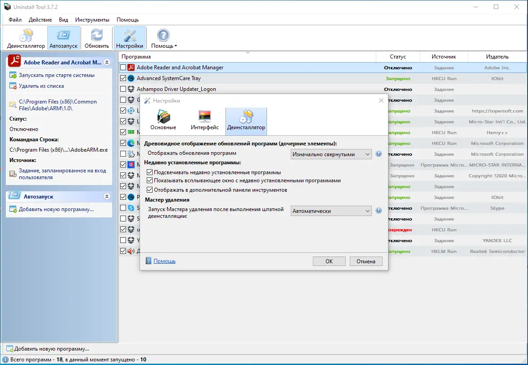
Task: Click the info icon in the status bar
Action: [5, 359]
